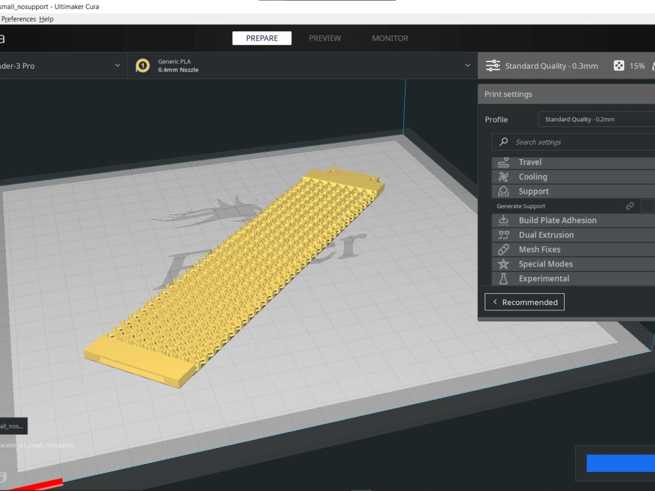Click the Support category icon

tap(503, 191)
